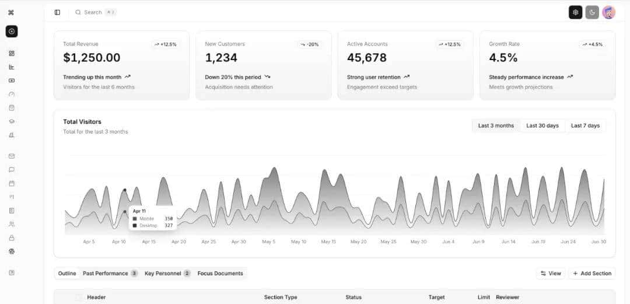Click the +4.5% badge on Growth Rate
Image resolution: width=630 pixels, height=304 pixels.
pos(593,44)
